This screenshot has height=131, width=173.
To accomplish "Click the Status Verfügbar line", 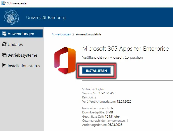I will 93,89.
